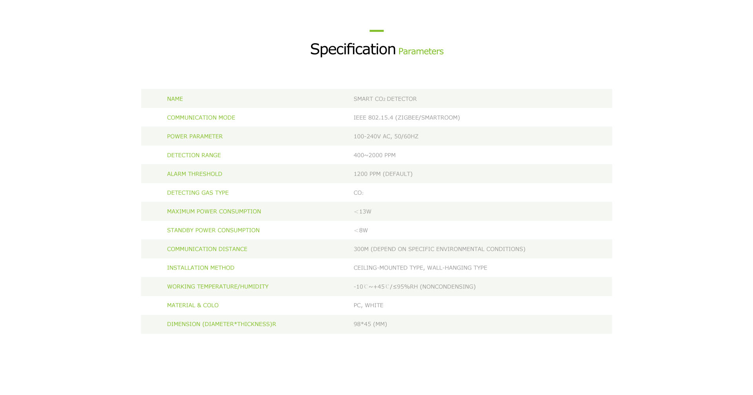Image resolution: width=753 pixels, height=395 pixels.
Task: Select the INSTALLATION METHOD label
Action: click(200, 268)
